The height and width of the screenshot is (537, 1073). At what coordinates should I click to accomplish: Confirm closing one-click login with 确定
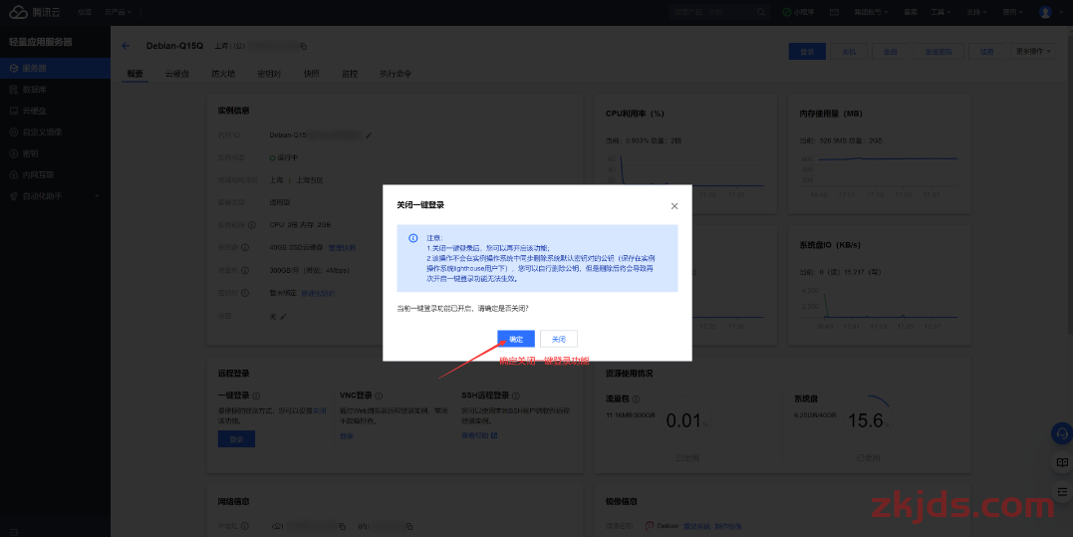516,339
